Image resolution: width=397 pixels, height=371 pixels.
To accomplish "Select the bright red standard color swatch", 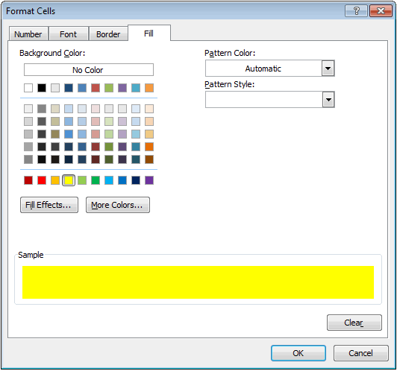I will (42, 180).
